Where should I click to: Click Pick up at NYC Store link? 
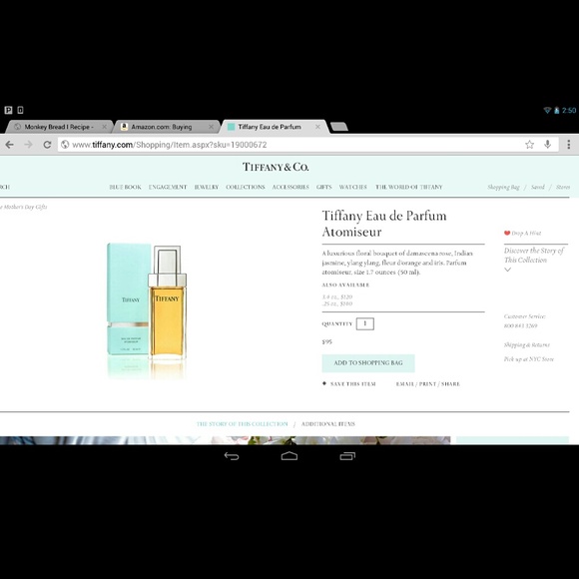tap(529, 359)
